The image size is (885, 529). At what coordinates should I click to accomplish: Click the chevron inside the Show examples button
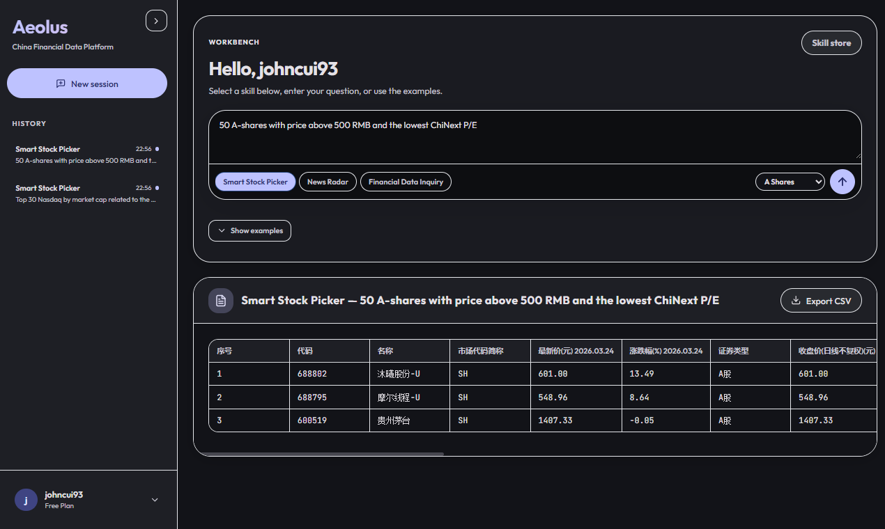coord(221,230)
